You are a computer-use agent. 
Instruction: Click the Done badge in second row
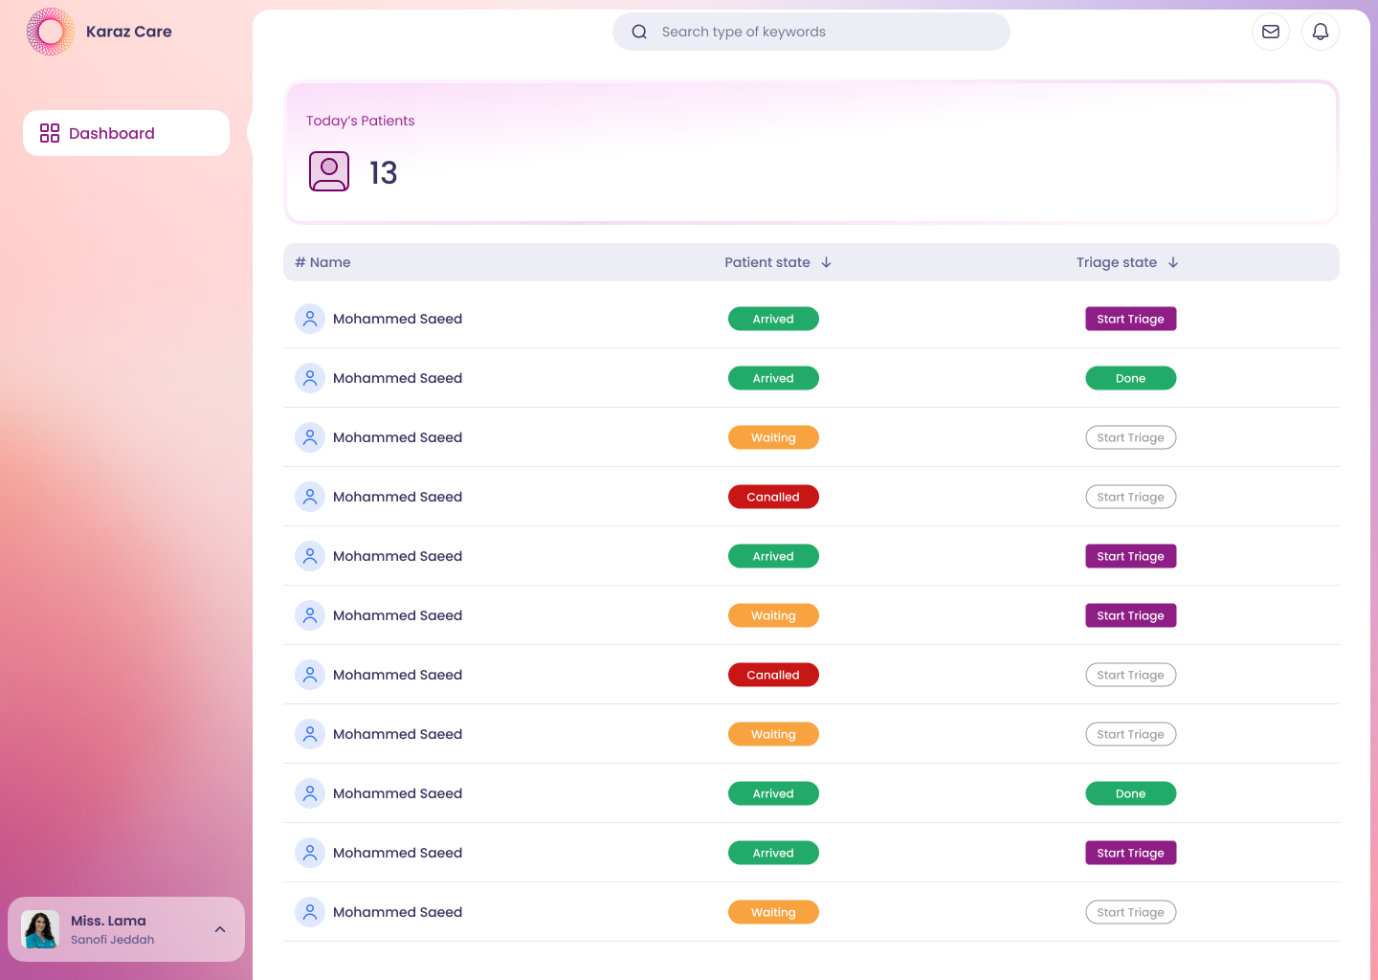pyautogui.click(x=1130, y=378)
